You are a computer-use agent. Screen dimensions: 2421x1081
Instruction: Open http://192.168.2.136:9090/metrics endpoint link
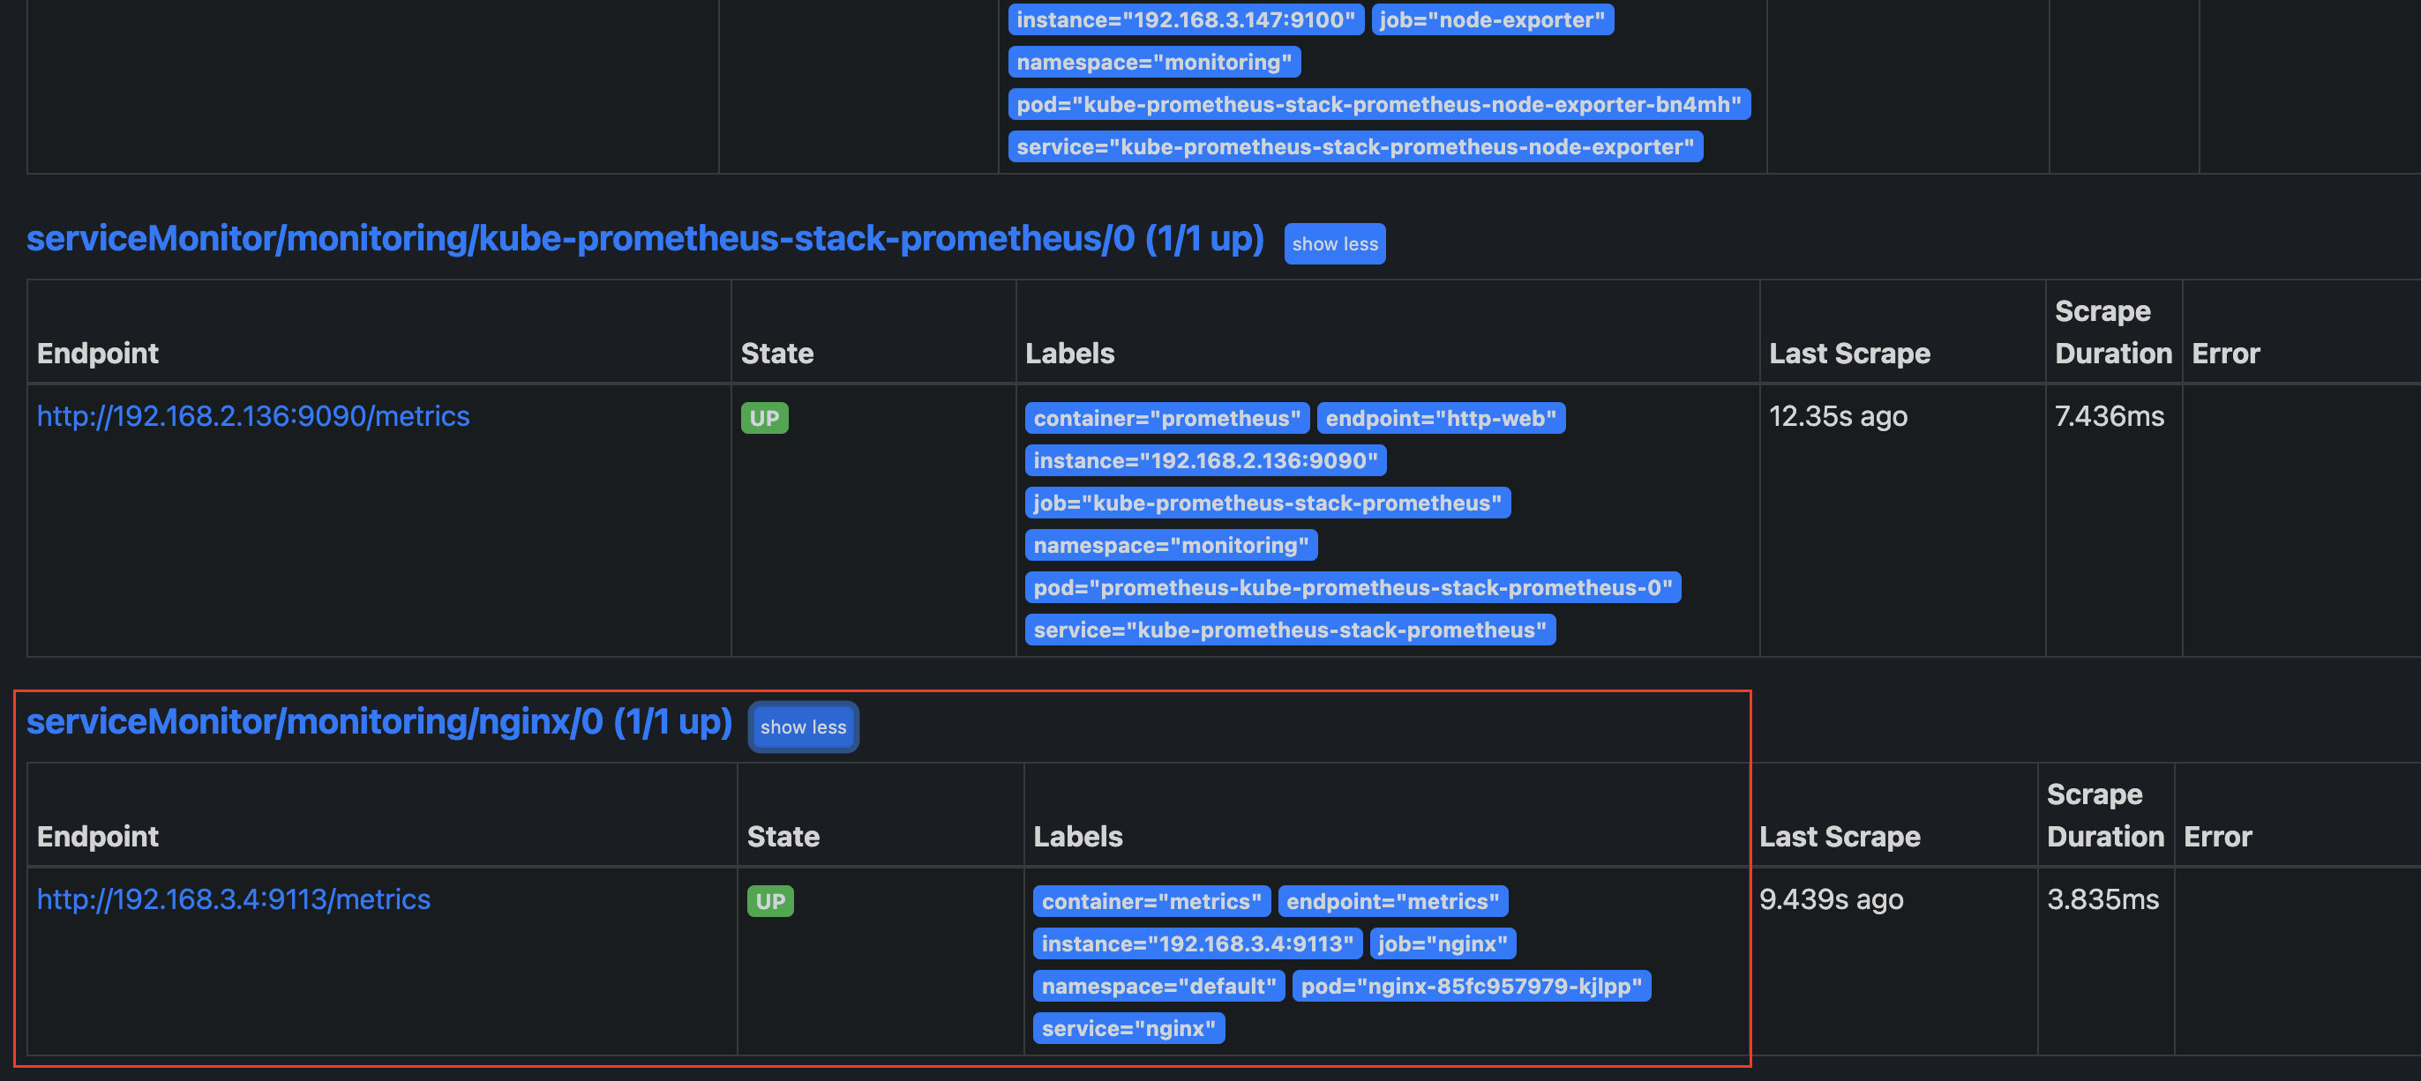pos(253,416)
